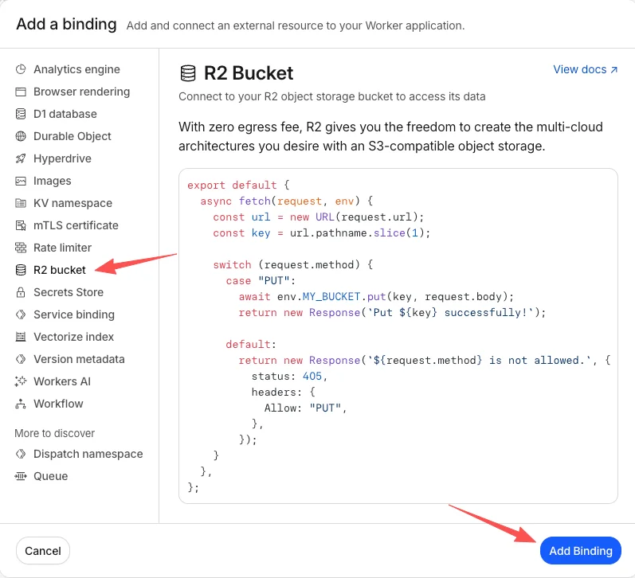The height and width of the screenshot is (578, 635).
Task: Click the Analytics engine pie chart icon
Action: click(x=21, y=69)
